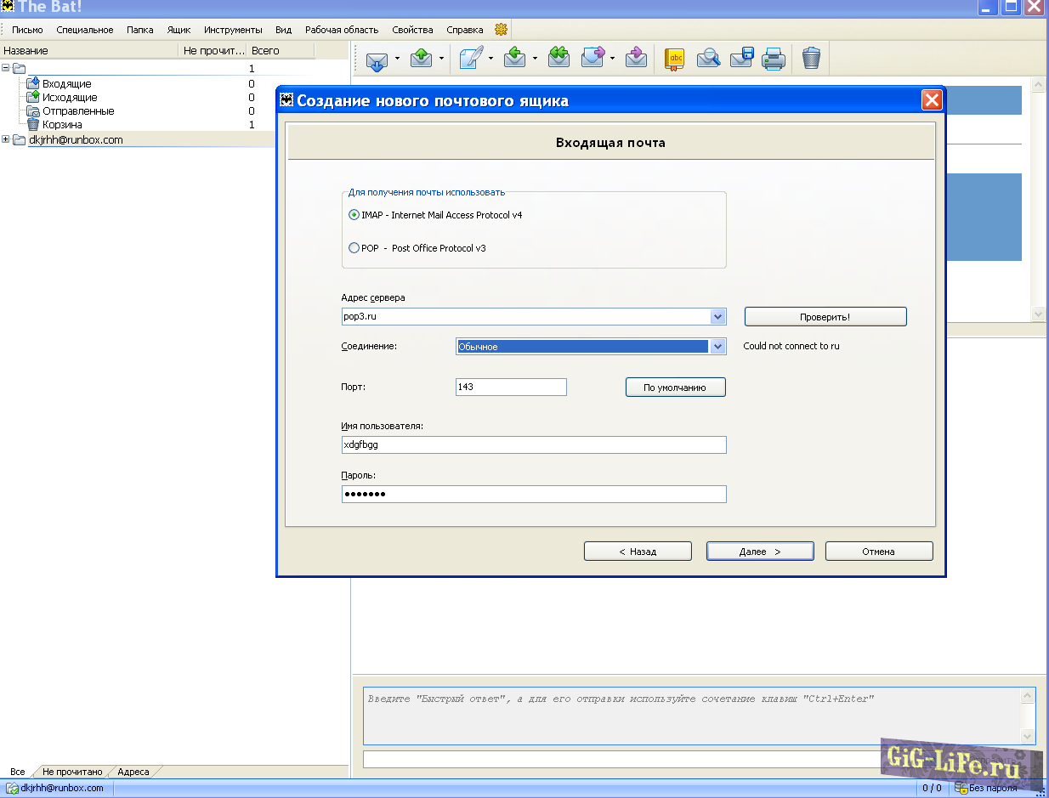This screenshot has width=1049, height=798.
Task: Open the Инструменты menu
Action: coord(233,30)
